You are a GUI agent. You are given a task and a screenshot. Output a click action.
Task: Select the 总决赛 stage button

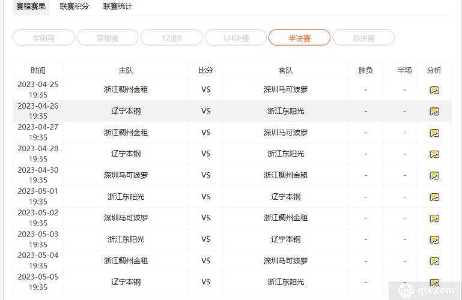tap(363, 38)
